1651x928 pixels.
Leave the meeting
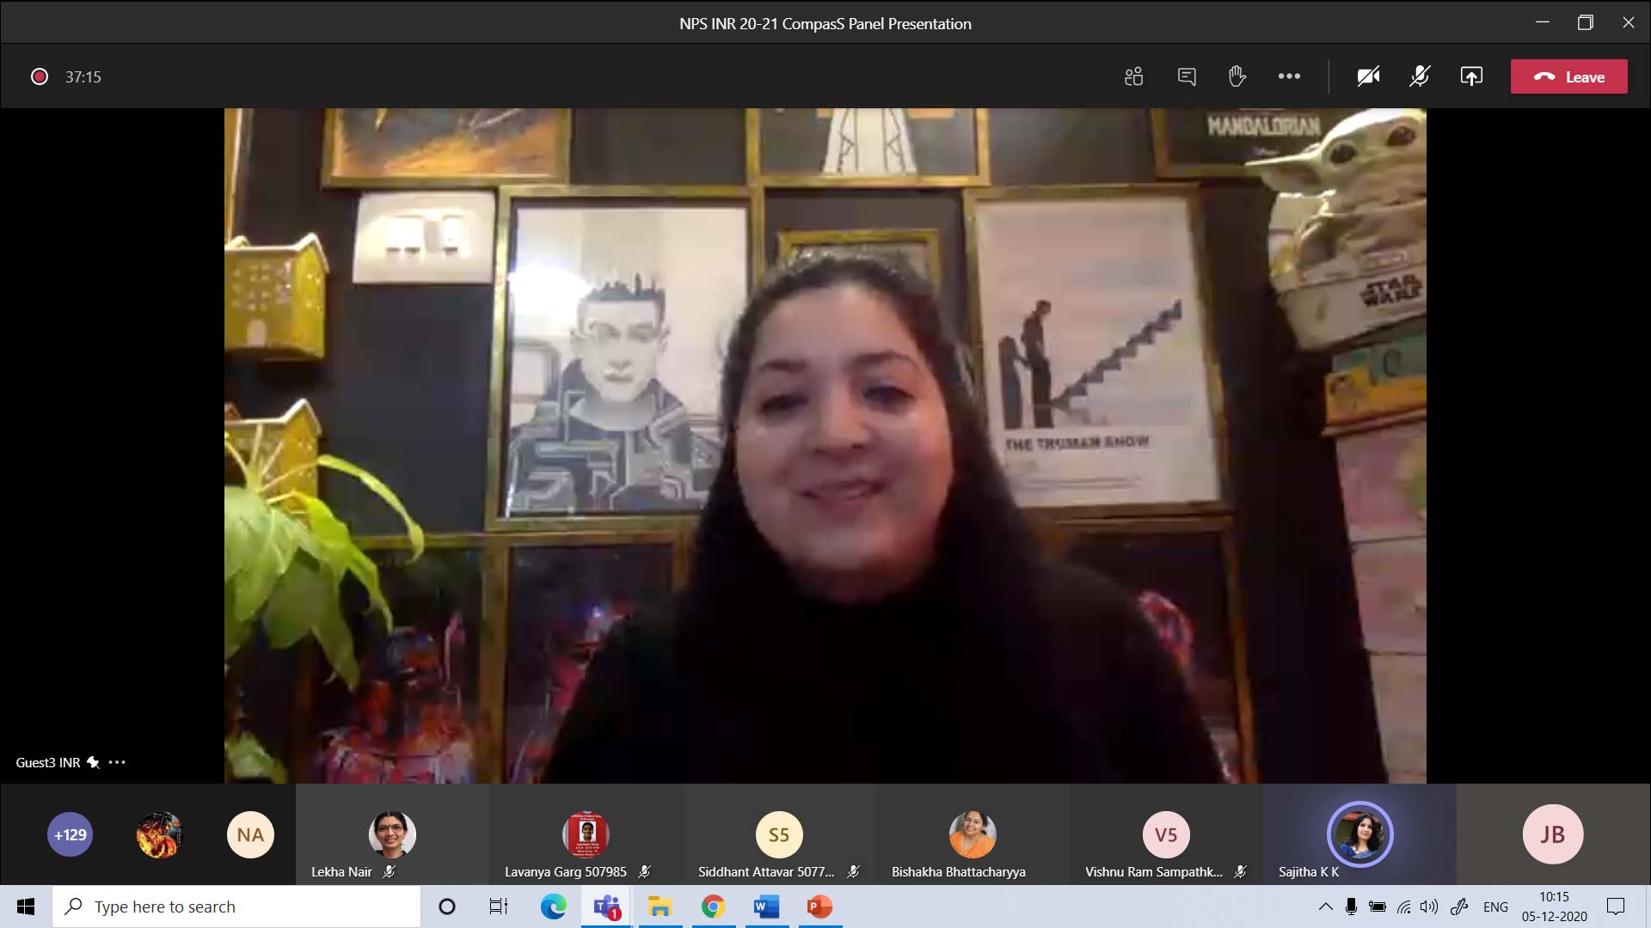pyautogui.click(x=1568, y=76)
